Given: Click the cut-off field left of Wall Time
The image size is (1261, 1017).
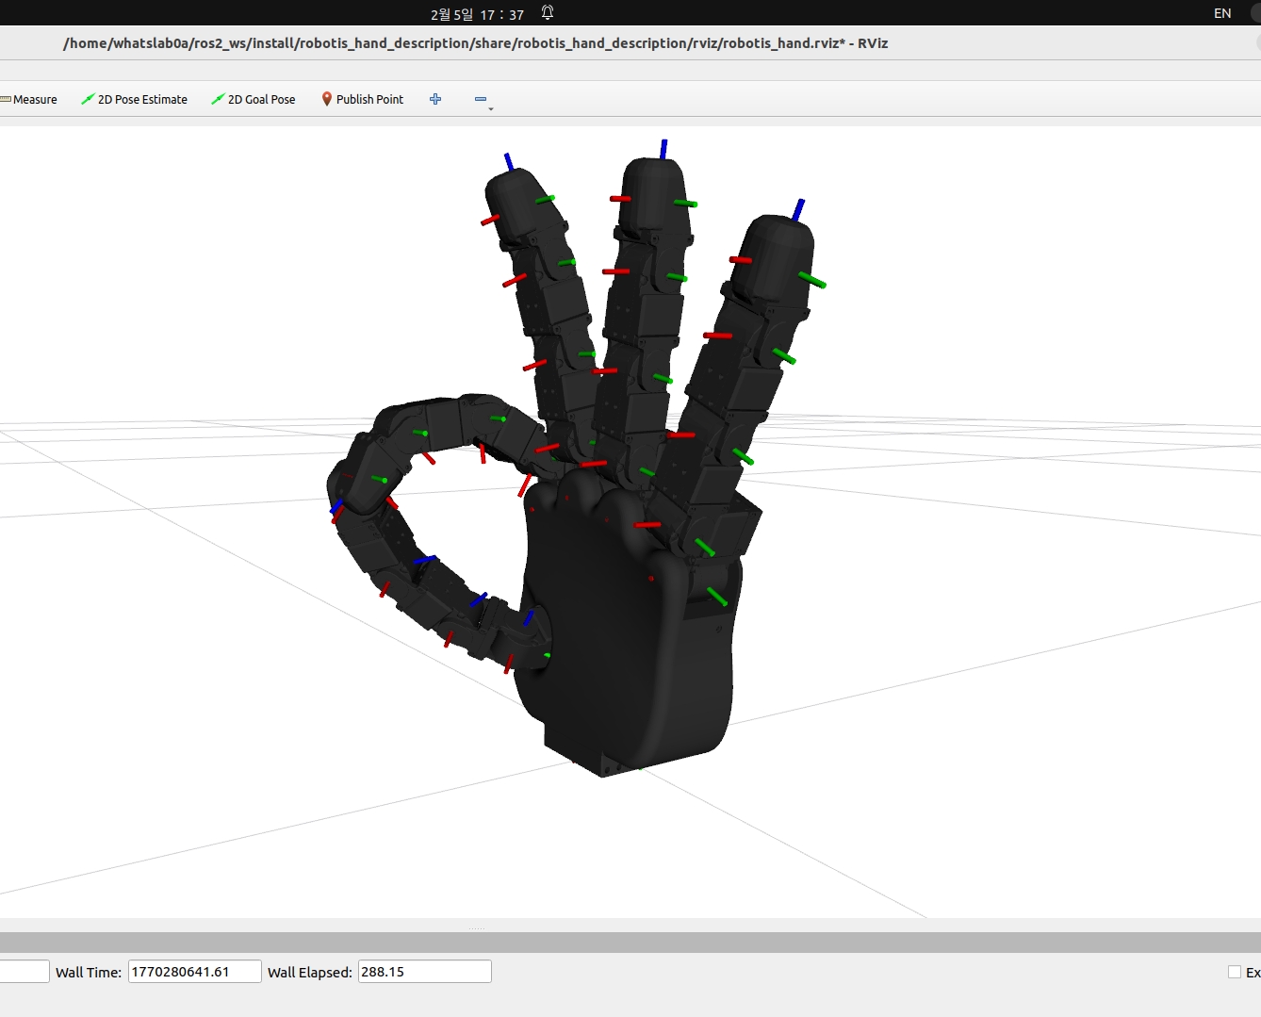Looking at the screenshot, I should [24, 972].
